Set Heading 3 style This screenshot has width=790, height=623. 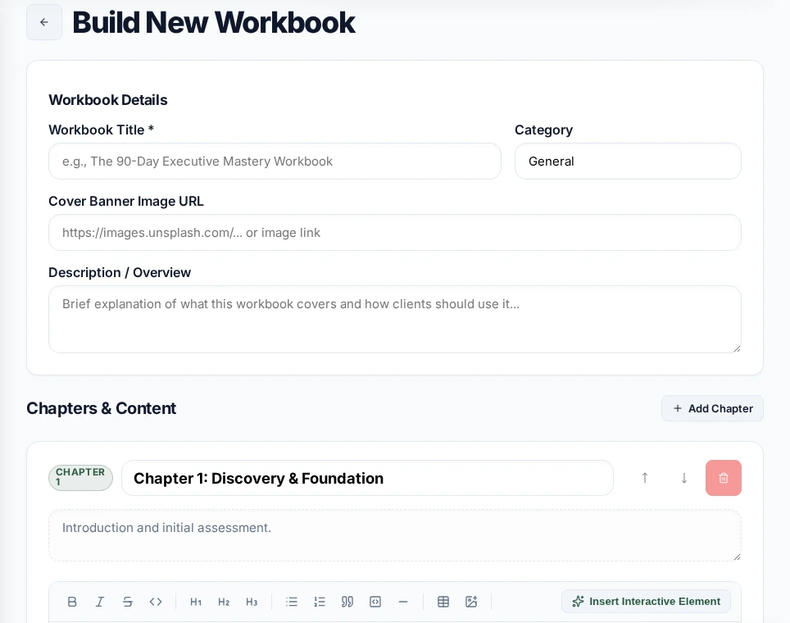(252, 602)
